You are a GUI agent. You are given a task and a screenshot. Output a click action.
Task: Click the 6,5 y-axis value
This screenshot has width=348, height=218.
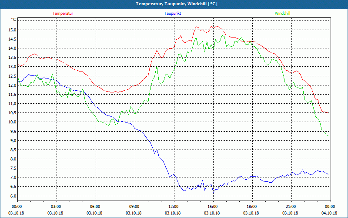(x=13, y=187)
